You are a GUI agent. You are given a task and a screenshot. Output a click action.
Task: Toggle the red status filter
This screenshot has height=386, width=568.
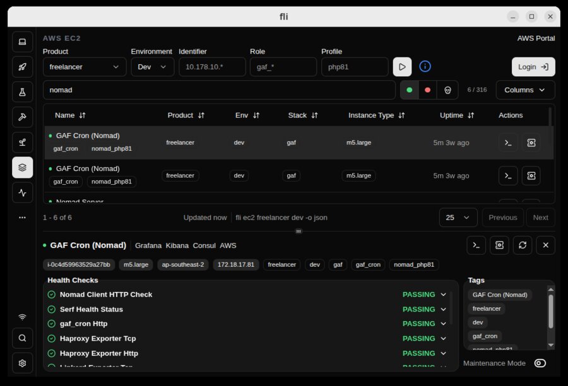coord(428,90)
